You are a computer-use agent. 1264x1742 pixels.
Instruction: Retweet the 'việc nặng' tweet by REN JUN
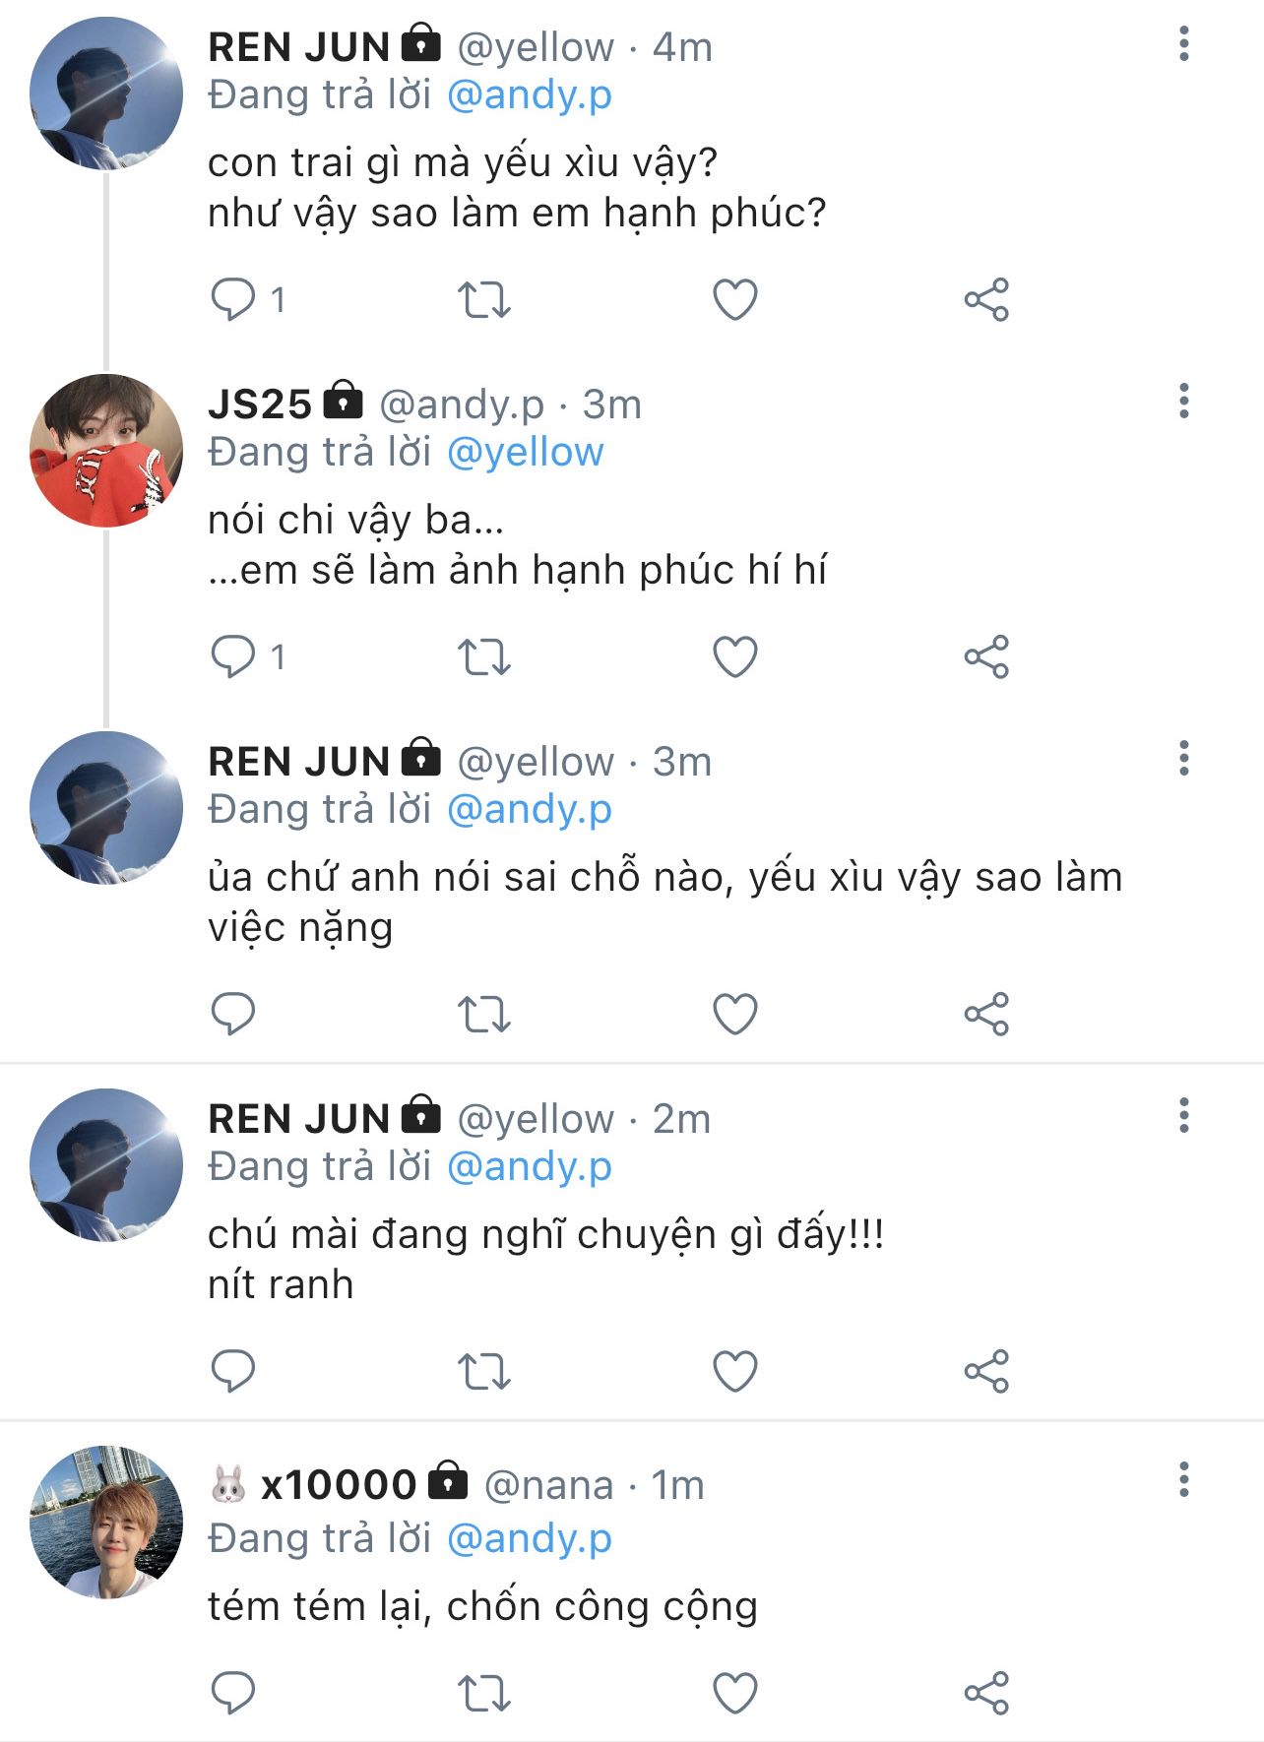coord(483,1014)
